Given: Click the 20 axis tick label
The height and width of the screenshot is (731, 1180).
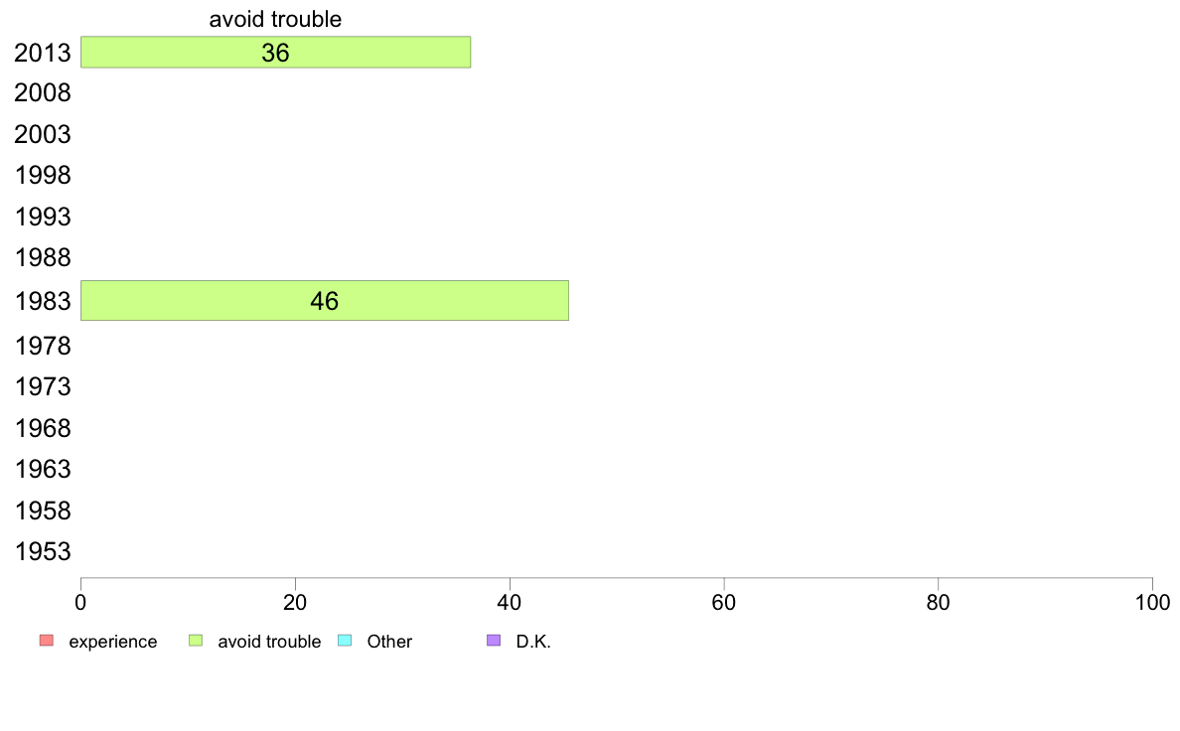Looking at the screenshot, I should pos(295,602).
